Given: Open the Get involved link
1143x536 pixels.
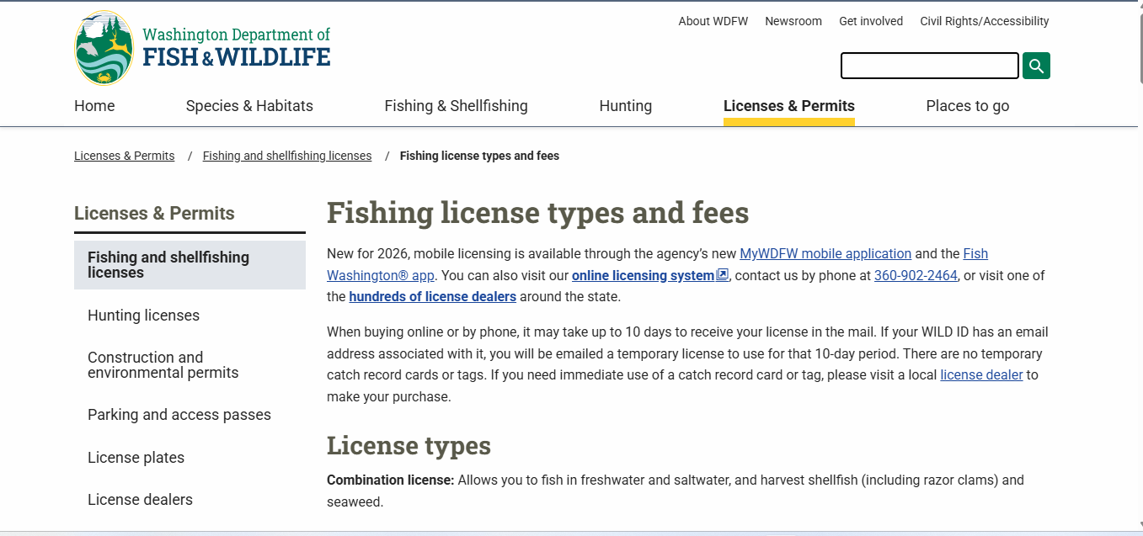Looking at the screenshot, I should pos(871,21).
